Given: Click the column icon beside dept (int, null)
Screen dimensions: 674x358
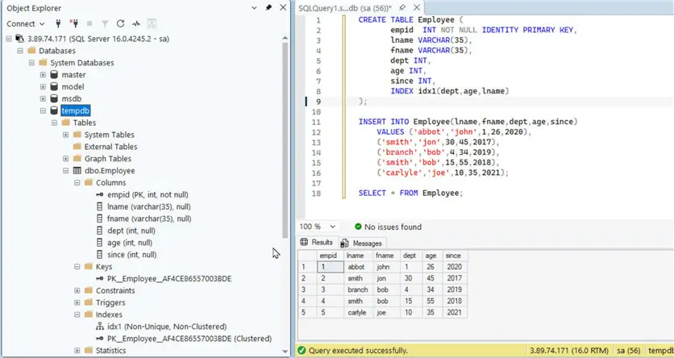Looking at the screenshot, I should click(x=100, y=231).
